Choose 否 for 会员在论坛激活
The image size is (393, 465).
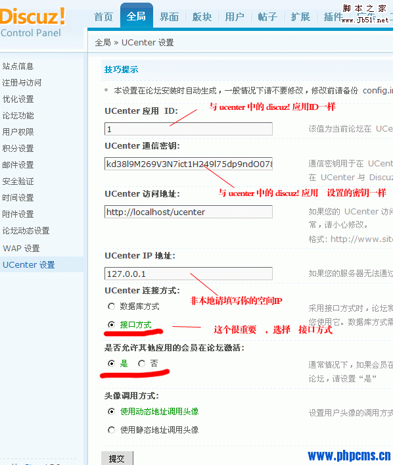pos(142,363)
